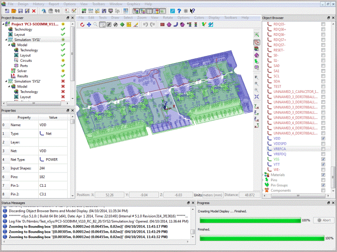Screen dimensions: 337x252
Task: Click the blue question mark help icon
Action: [179, 11]
